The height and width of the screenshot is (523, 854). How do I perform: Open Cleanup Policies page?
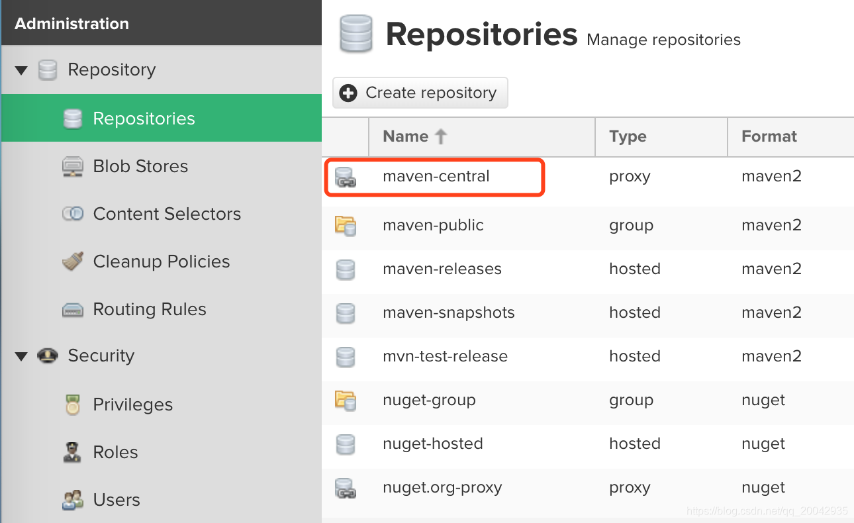pyautogui.click(x=162, y=261)
